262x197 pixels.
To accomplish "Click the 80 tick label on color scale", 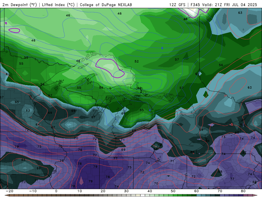I will pyautogui.click(x=243, y=191).
